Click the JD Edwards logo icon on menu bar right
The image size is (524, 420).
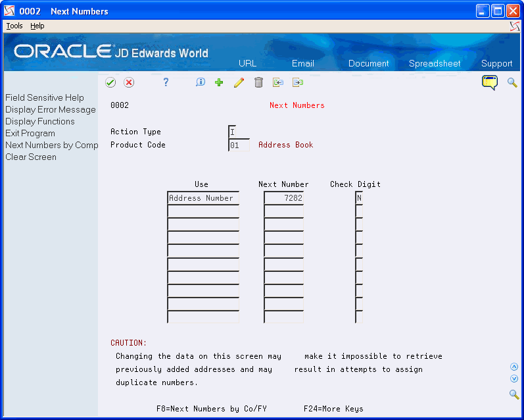[x=515, y=26]
